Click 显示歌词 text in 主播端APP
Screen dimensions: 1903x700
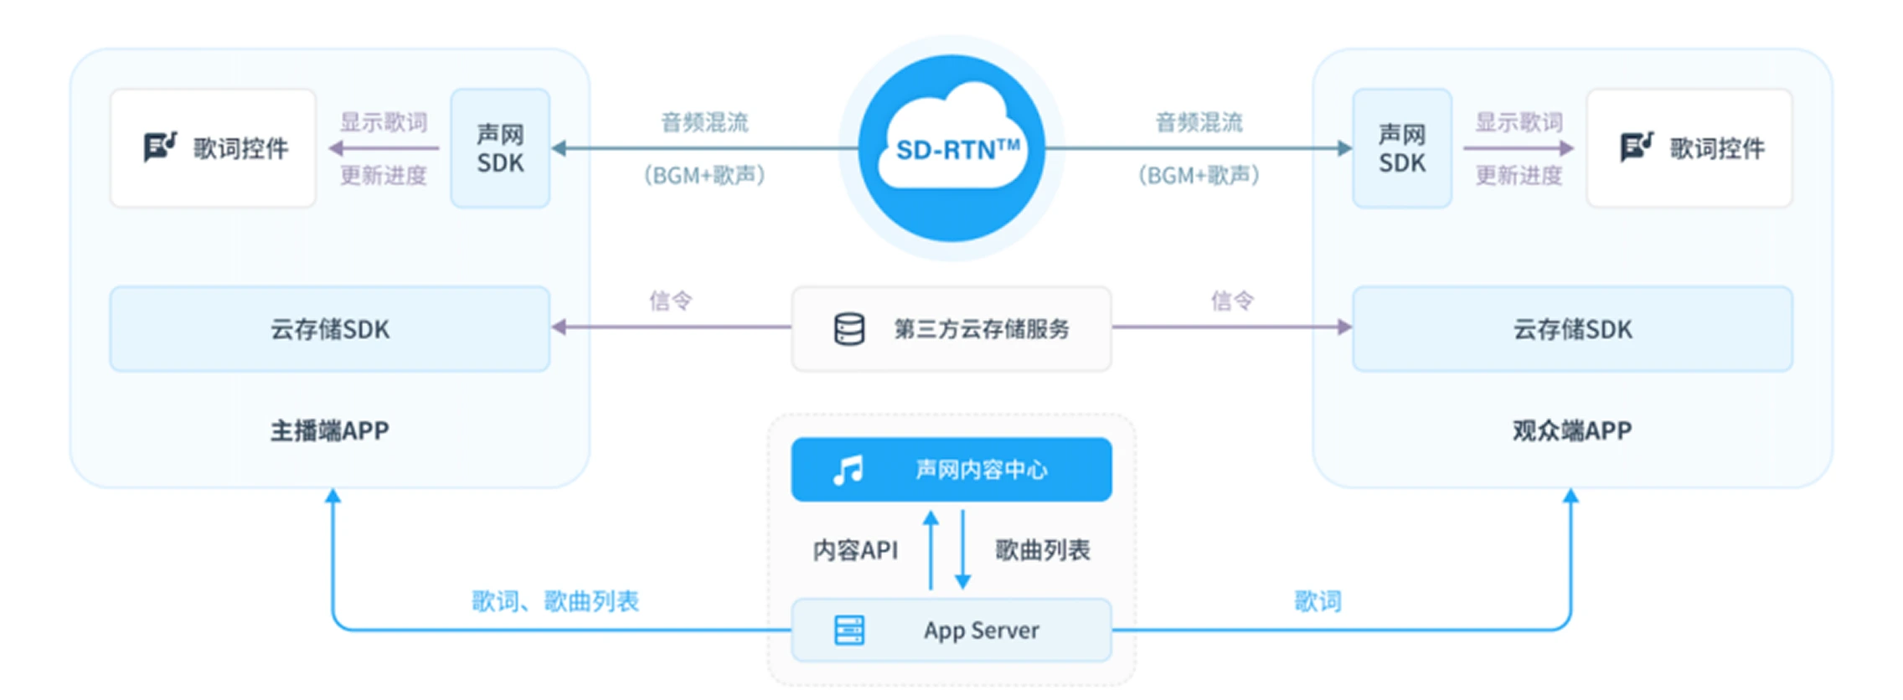point(384,122)
